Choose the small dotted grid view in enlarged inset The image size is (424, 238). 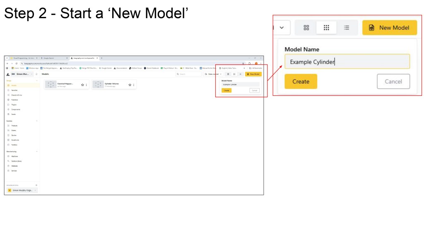[x=326, y=28]
